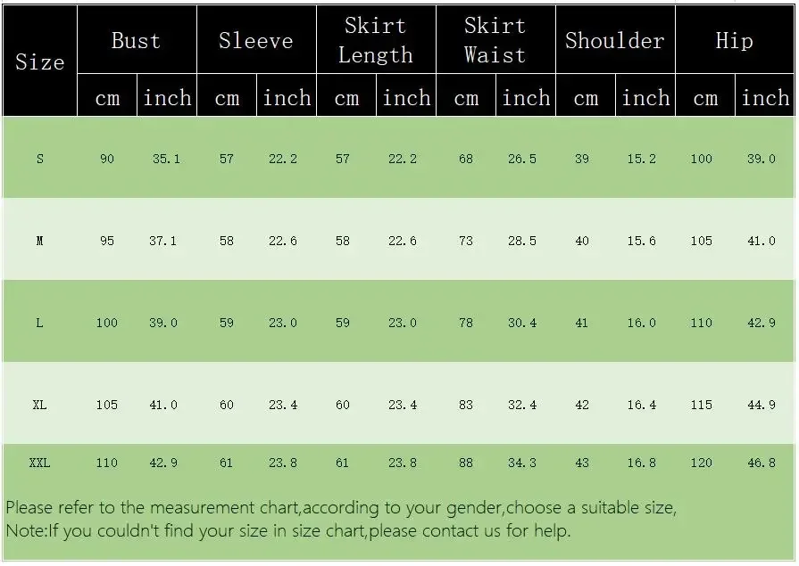Image resolution: width=799 pixels, height=566 pixels.
Task: Click the Sleeve column header
Action: [x=256, y=40]
